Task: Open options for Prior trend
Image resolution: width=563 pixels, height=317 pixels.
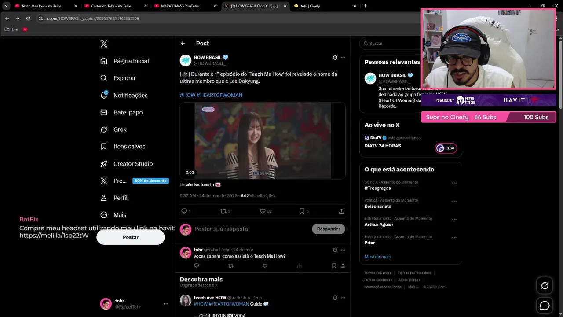Action: coord(454,237)
